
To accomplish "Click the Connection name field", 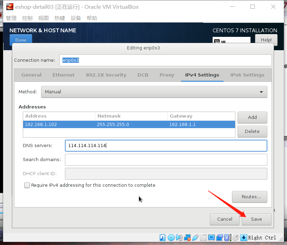I will click(x=166, y=60).
